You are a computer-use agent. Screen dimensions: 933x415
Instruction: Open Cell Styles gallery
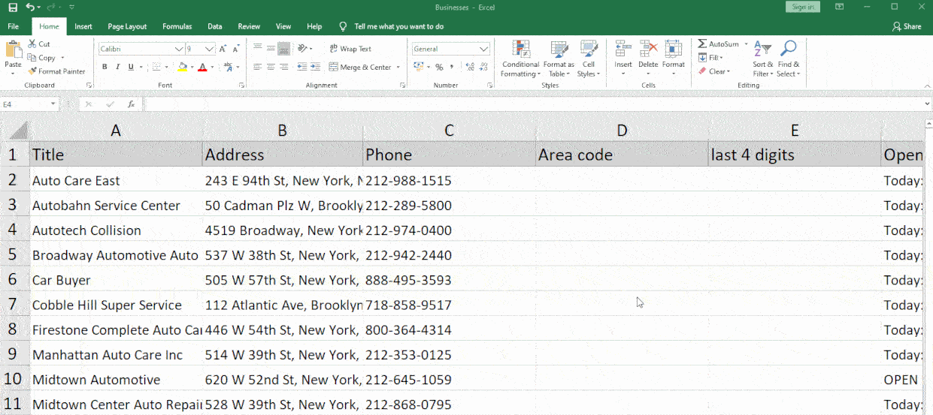(x=589, y=59)
